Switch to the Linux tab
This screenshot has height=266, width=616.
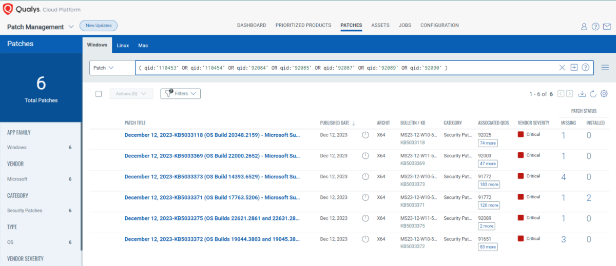tap(123, 45)
